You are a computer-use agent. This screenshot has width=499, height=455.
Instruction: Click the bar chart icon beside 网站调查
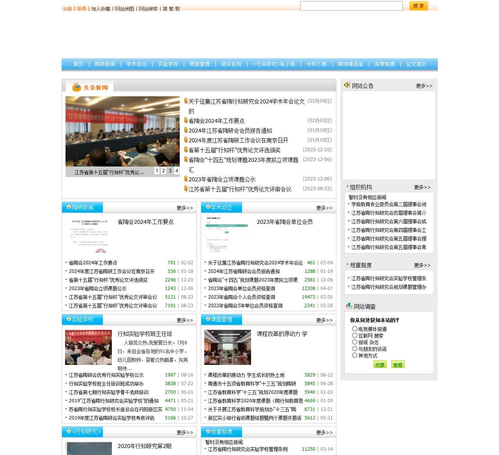[349, 306]
